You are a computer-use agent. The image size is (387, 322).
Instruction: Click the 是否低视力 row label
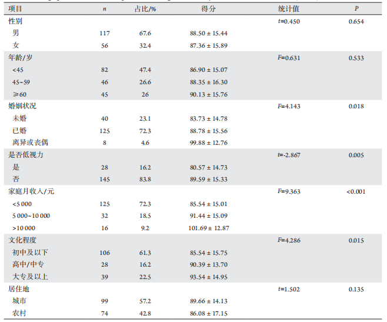26,155
